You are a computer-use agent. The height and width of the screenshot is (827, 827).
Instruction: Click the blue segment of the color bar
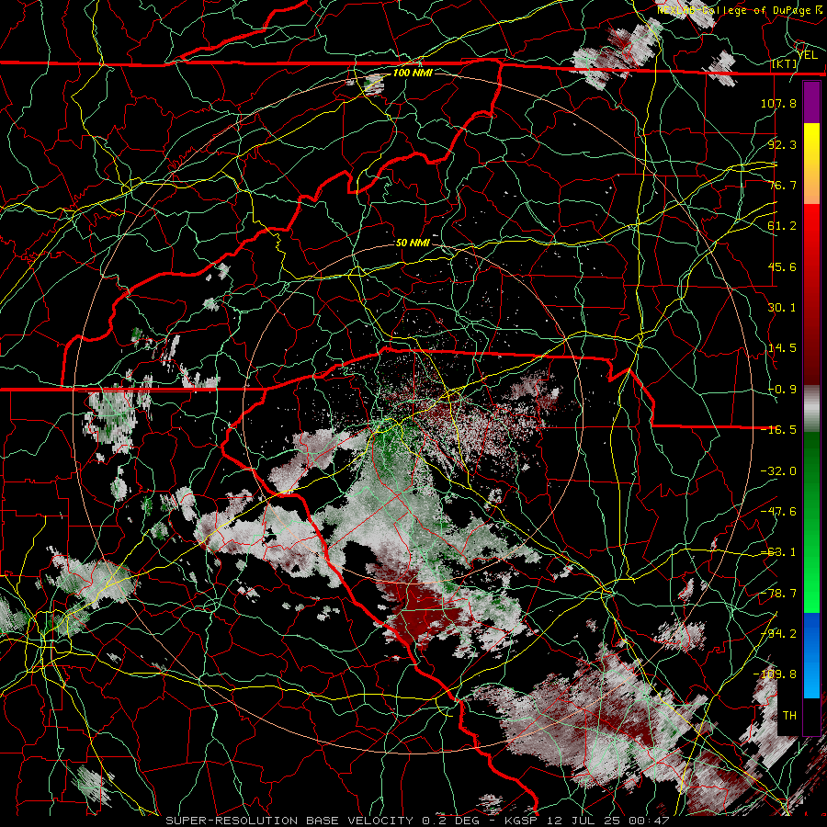tap(811, 655)
